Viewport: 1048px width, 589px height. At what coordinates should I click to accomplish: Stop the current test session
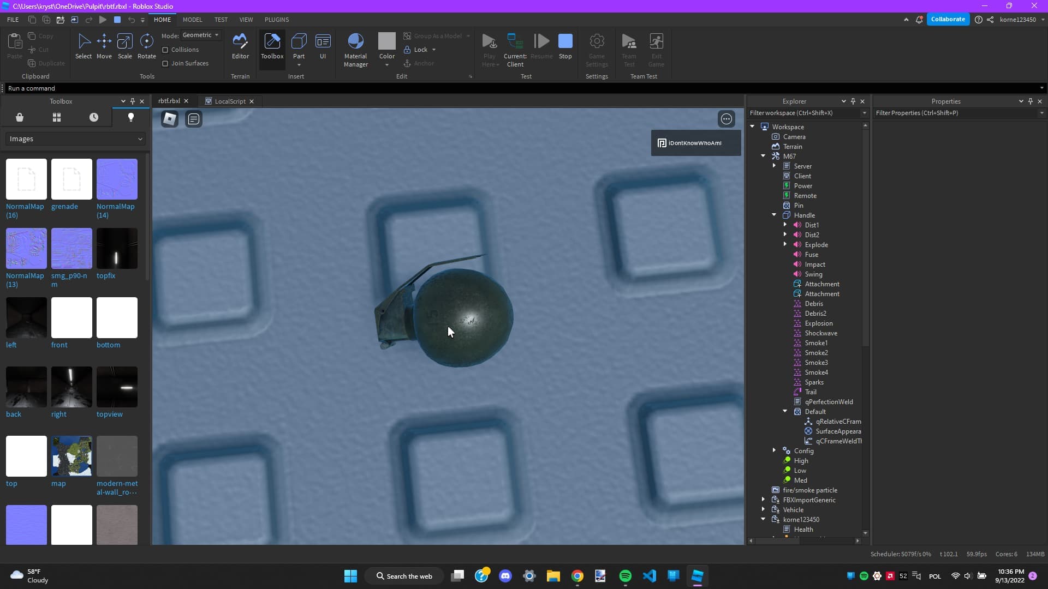tap(565, 46)
